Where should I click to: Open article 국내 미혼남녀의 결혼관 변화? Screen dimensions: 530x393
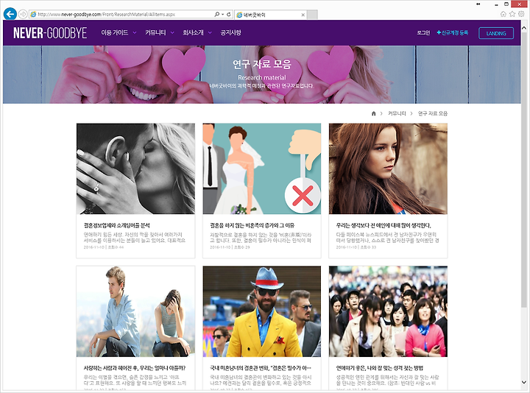coord(261,368)
